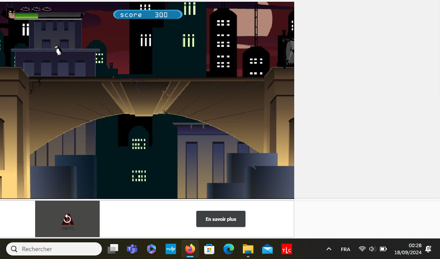The image size is (440, 259).
Task: Click the blue score display
Action: (148, 14)
